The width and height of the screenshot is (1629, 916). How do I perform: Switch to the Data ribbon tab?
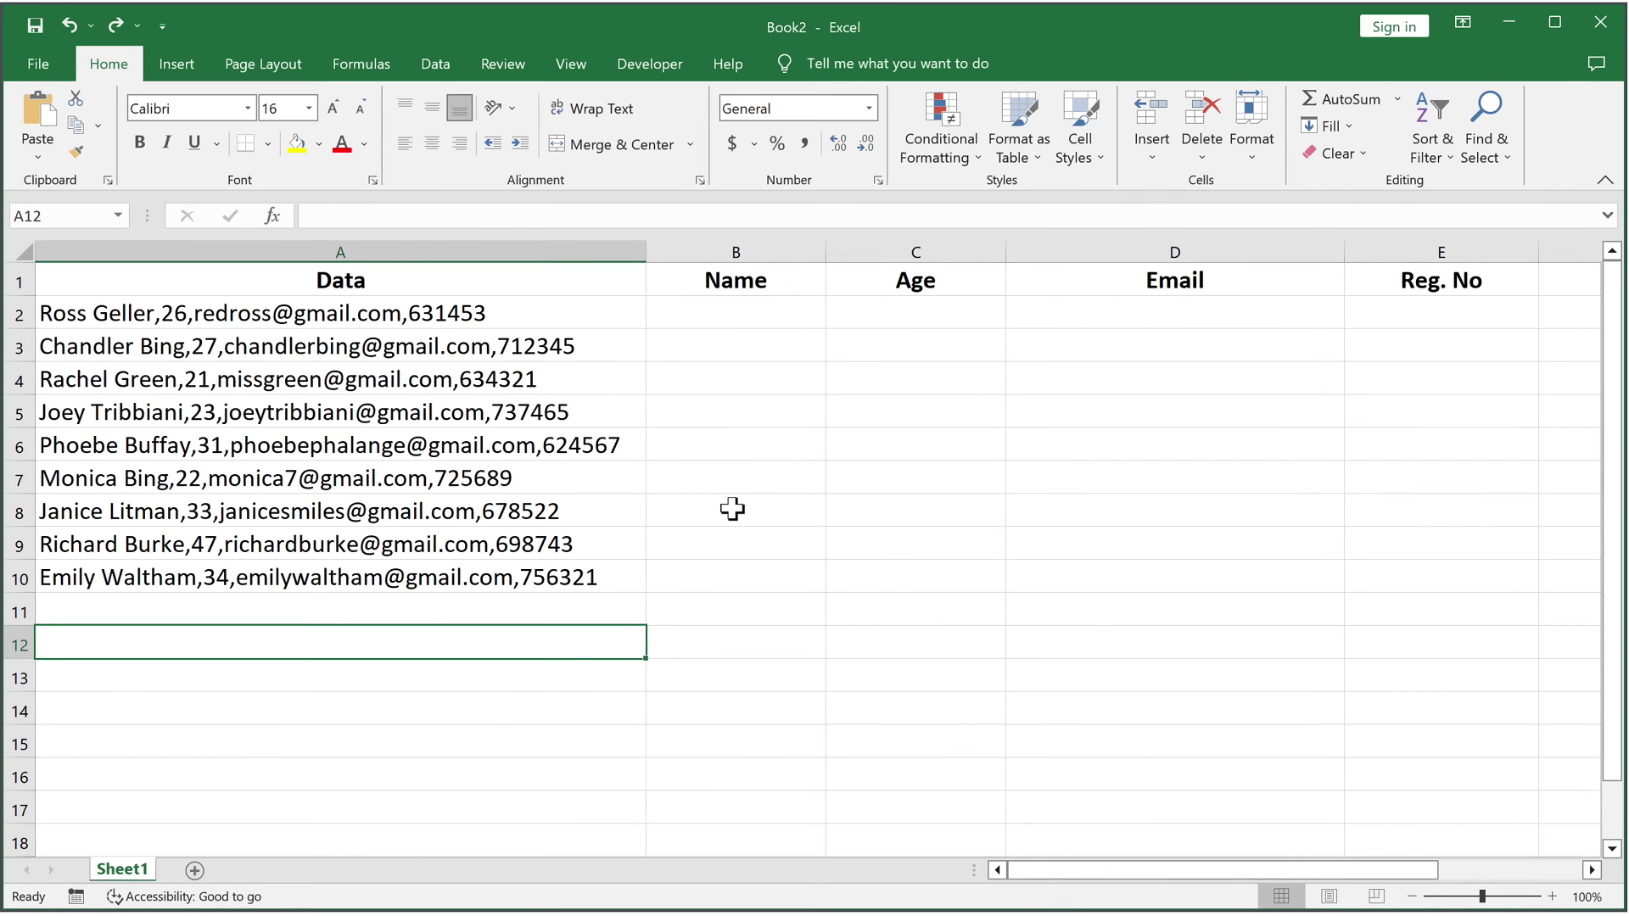[435, 64]
